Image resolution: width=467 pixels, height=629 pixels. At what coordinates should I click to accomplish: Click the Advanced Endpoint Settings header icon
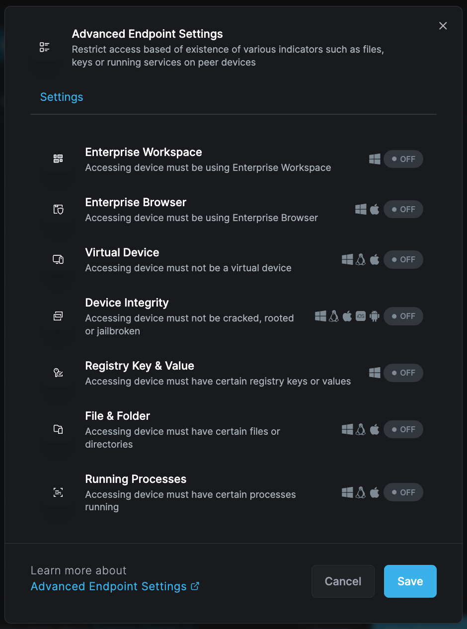tap(45, 47)
